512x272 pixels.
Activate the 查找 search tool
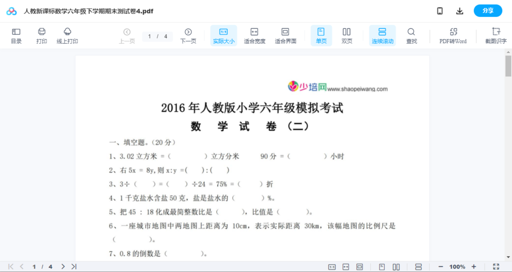411,35
